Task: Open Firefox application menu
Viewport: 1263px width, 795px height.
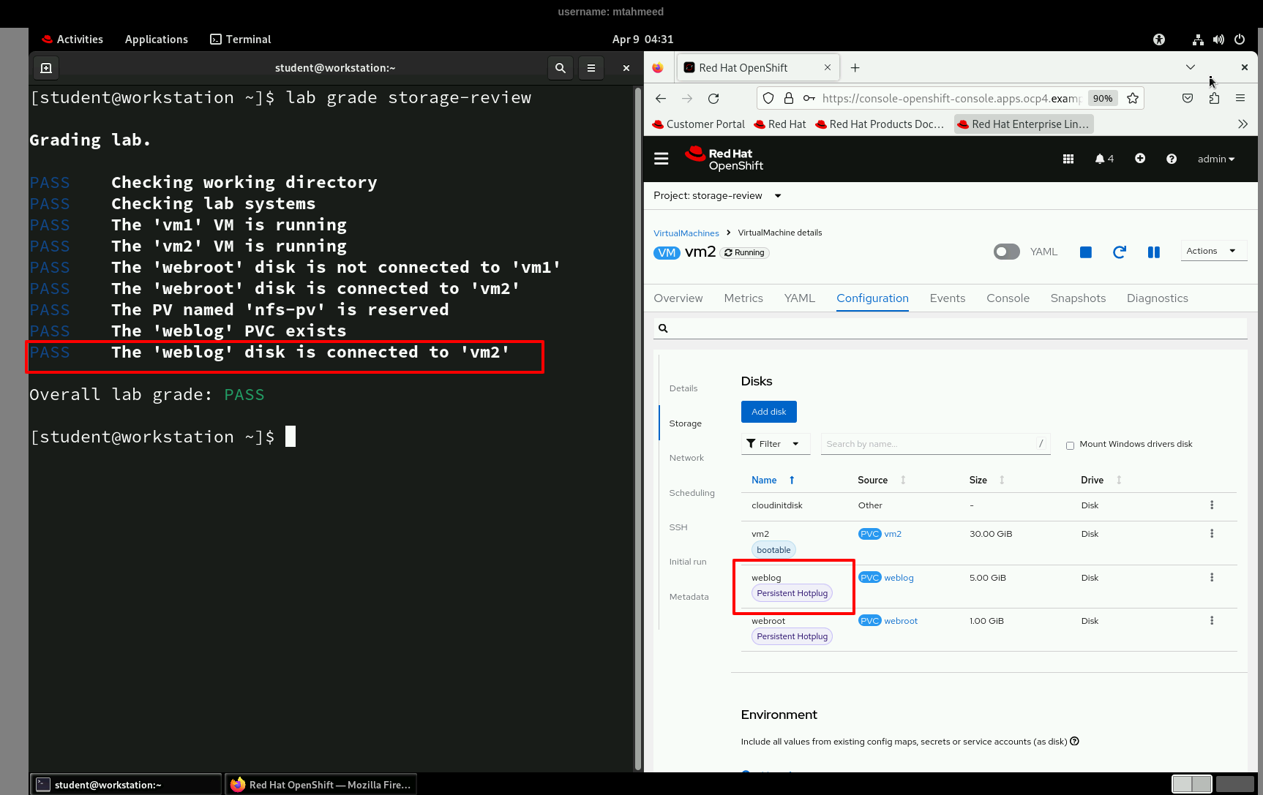Action: 1240,98
